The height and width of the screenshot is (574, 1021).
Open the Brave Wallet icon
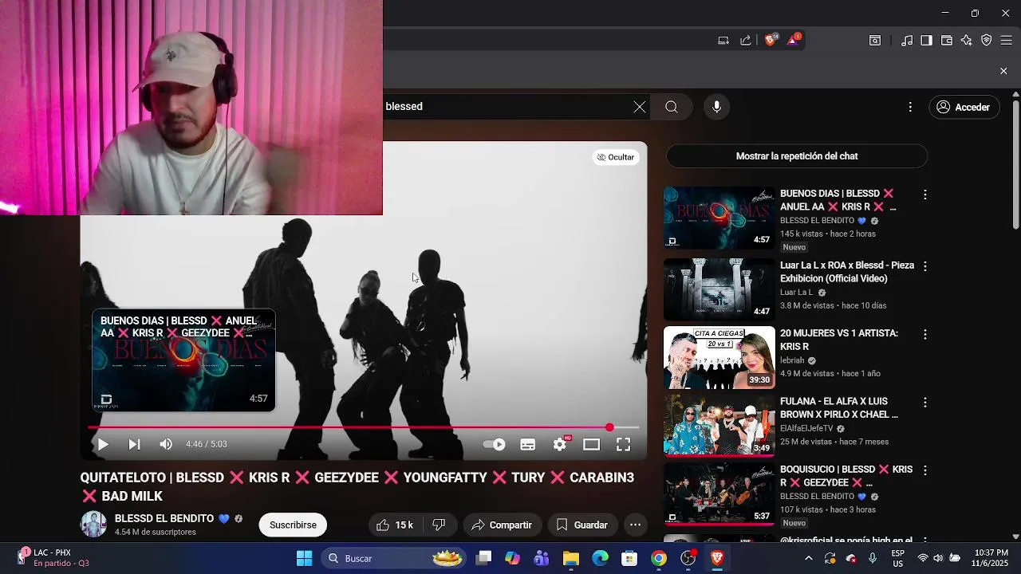[x=947, y=41]
